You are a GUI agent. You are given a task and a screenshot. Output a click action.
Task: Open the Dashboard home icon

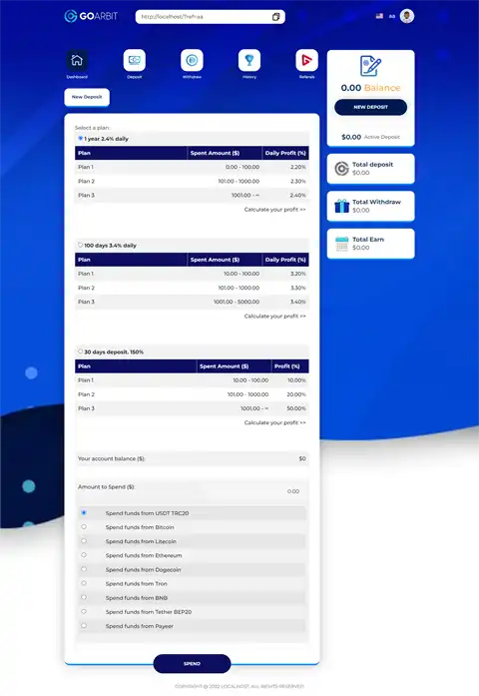pyautogui.click(x=77, y=60)
